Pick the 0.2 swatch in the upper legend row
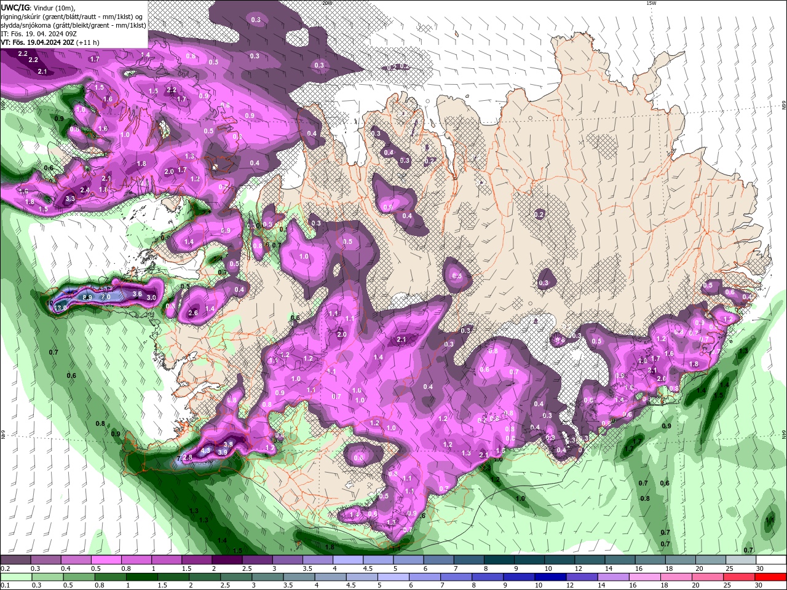Screen dimensions: 787x590 coord(15,560)
